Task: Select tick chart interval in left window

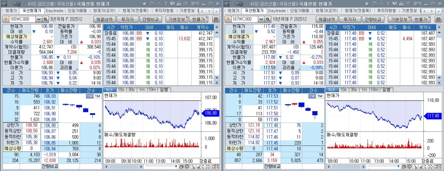Action: pos(110,89)
